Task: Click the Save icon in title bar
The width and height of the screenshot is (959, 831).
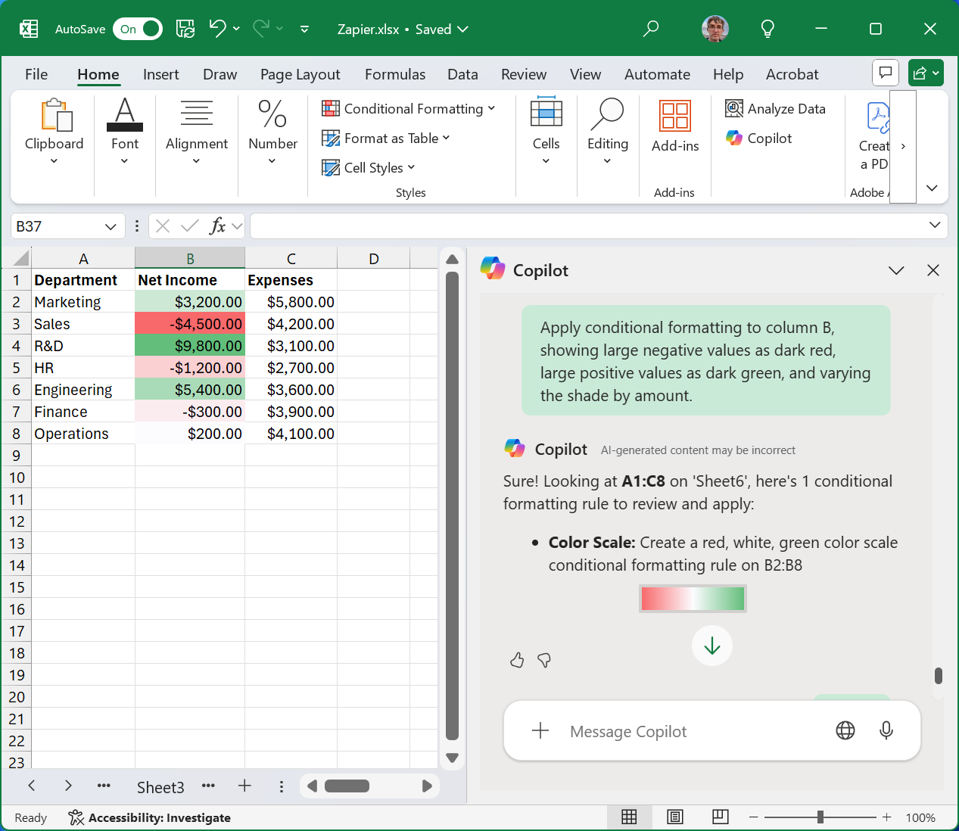Action: click(x=185, y=29)
